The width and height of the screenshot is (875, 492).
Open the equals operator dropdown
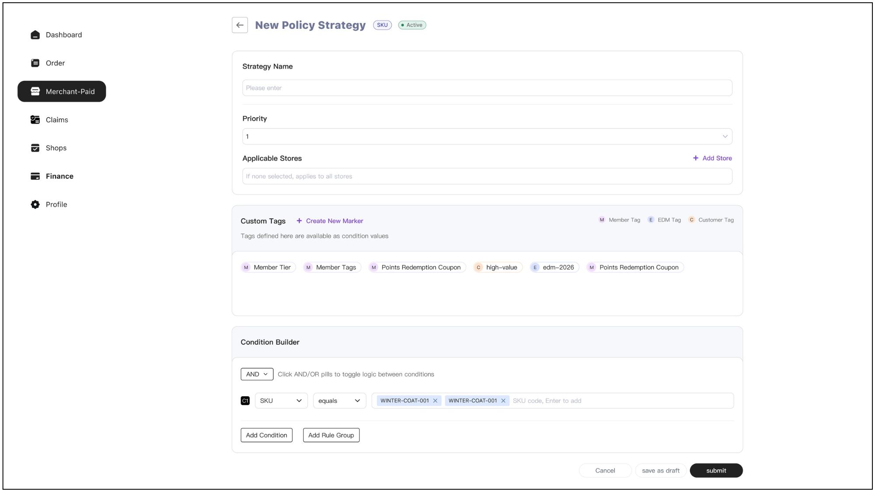tap(339, 401)
